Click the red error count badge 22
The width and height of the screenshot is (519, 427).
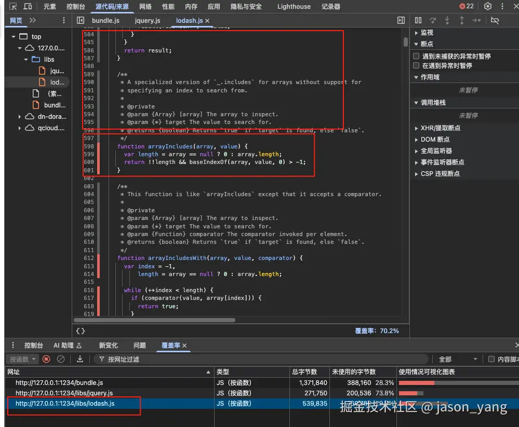tap(467, 6)
